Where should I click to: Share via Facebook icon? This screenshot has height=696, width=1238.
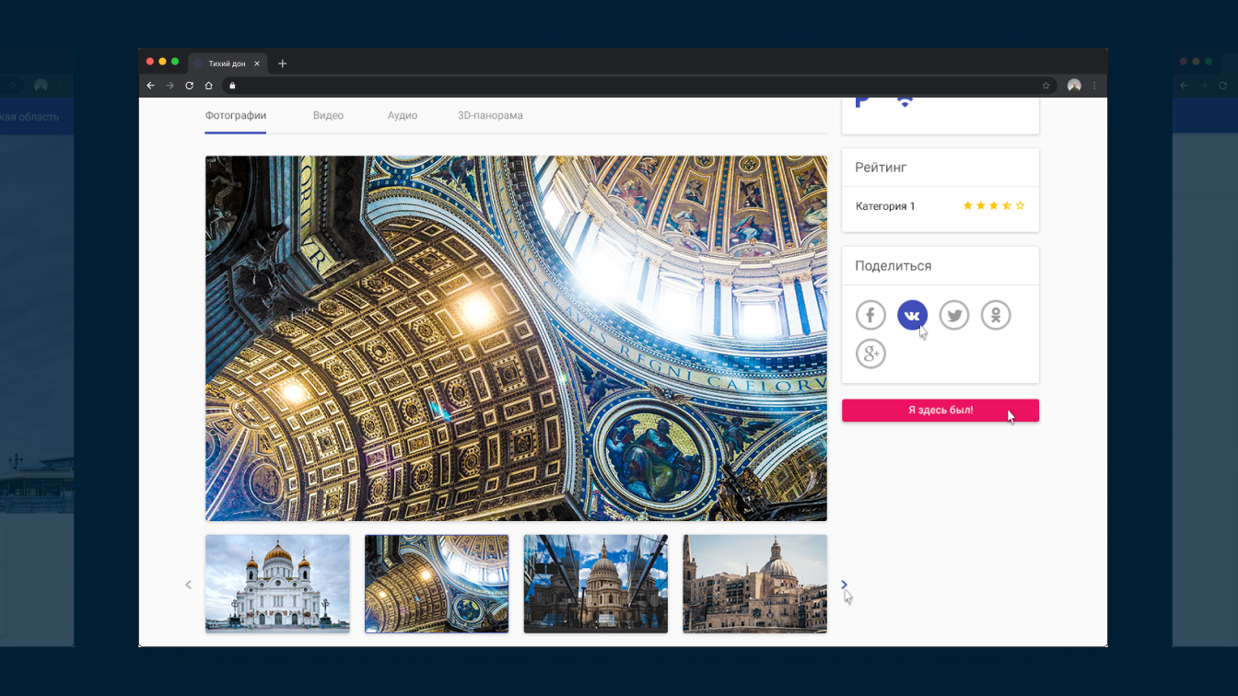click(870, 315)
